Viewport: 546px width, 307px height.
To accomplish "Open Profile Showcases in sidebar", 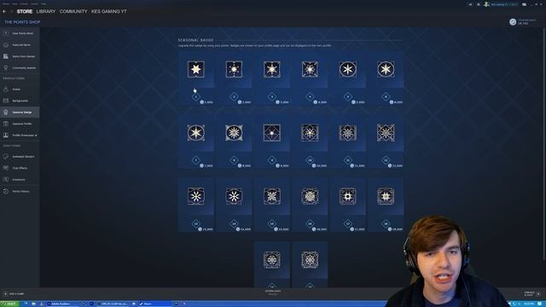I will pos(20,135).
